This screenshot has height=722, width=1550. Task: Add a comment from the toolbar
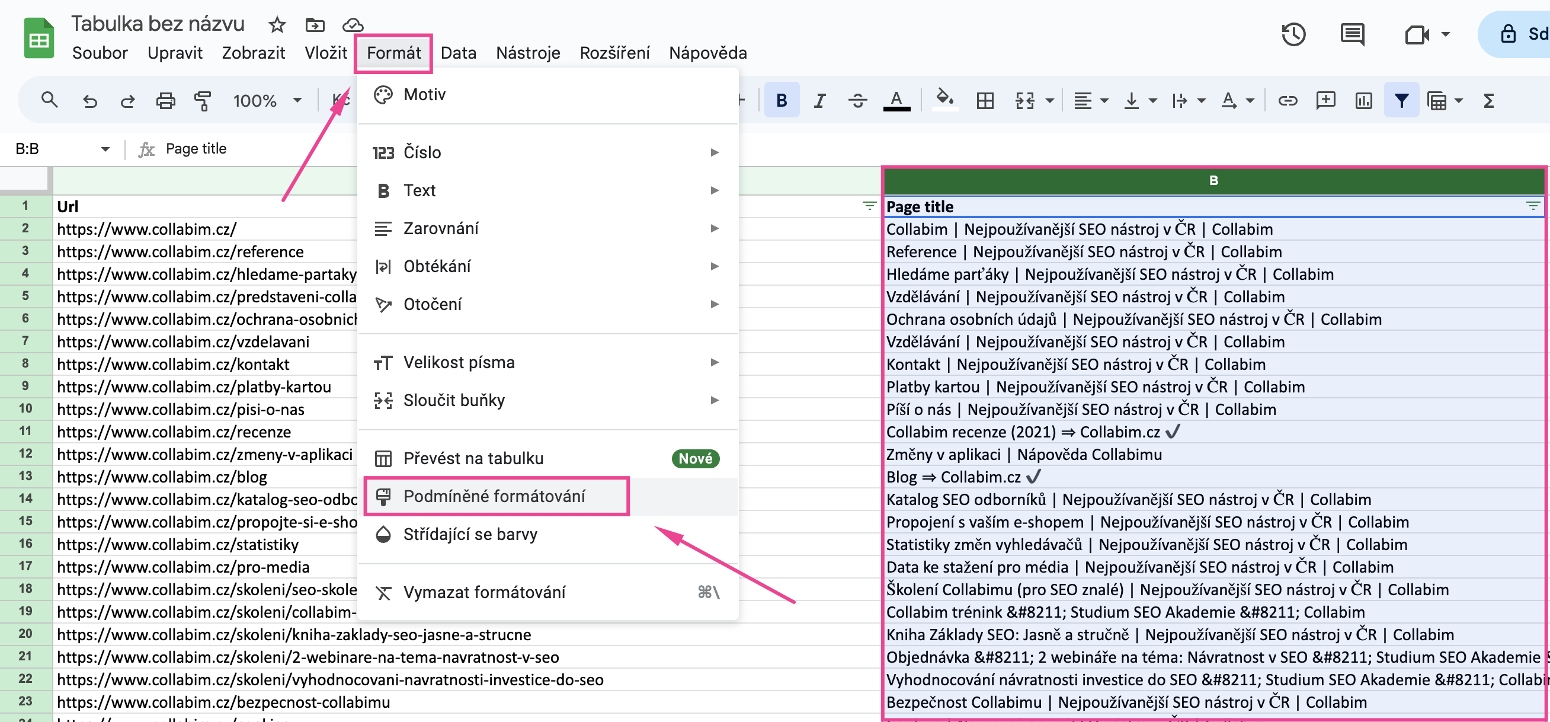coord(1325,101)
